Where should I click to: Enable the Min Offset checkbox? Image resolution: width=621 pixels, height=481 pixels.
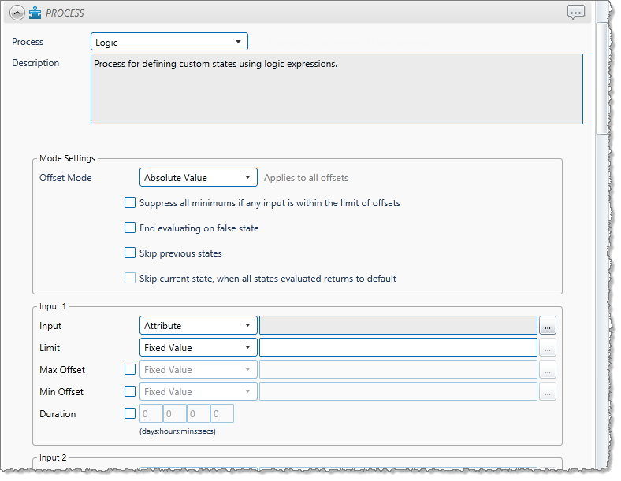point(130,391)
